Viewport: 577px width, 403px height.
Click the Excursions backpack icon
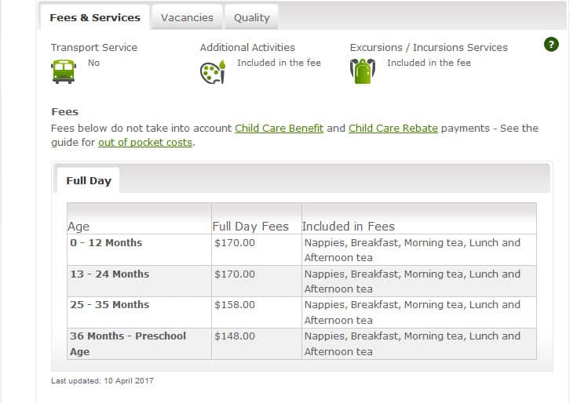[x=362, y=71]
